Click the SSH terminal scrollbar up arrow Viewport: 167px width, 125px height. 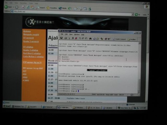[x=139, y=43]
